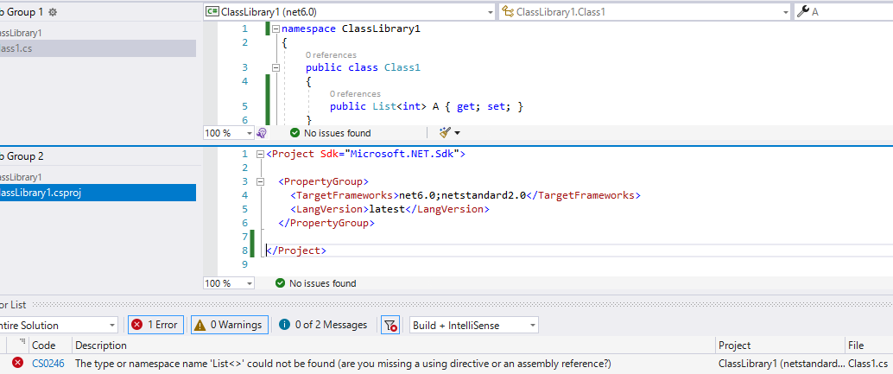
Task: Select ClassLibrary1.csproj in Tab Group 2
Action: (98, 193)
